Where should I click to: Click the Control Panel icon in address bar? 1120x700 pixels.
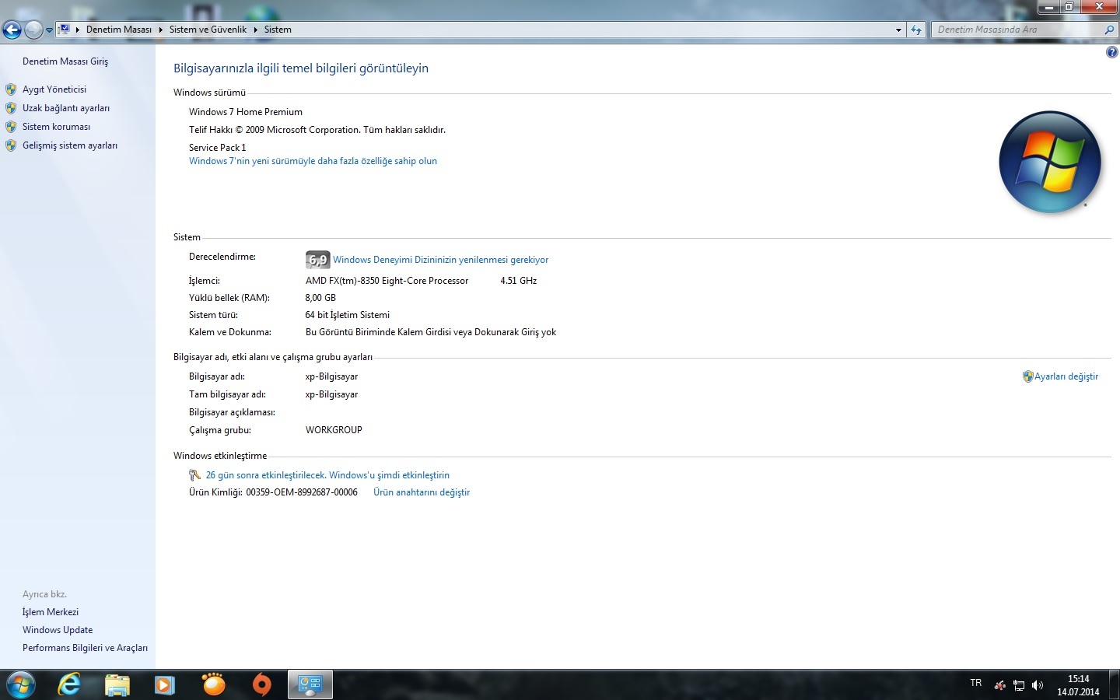[x=65, y=30]
